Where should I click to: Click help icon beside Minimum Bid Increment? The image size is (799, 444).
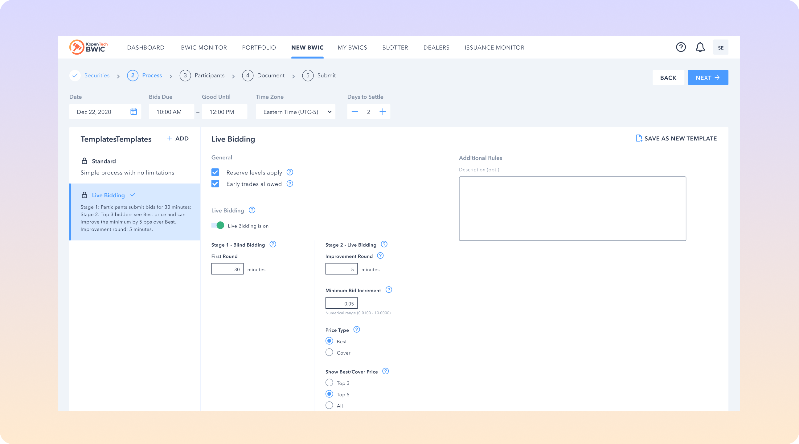pos(389,290)
